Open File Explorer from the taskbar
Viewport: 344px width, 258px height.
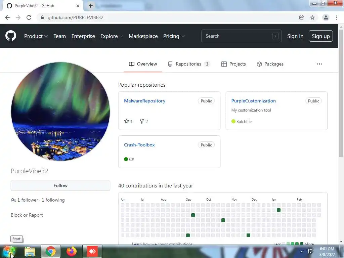pos(30,252)
